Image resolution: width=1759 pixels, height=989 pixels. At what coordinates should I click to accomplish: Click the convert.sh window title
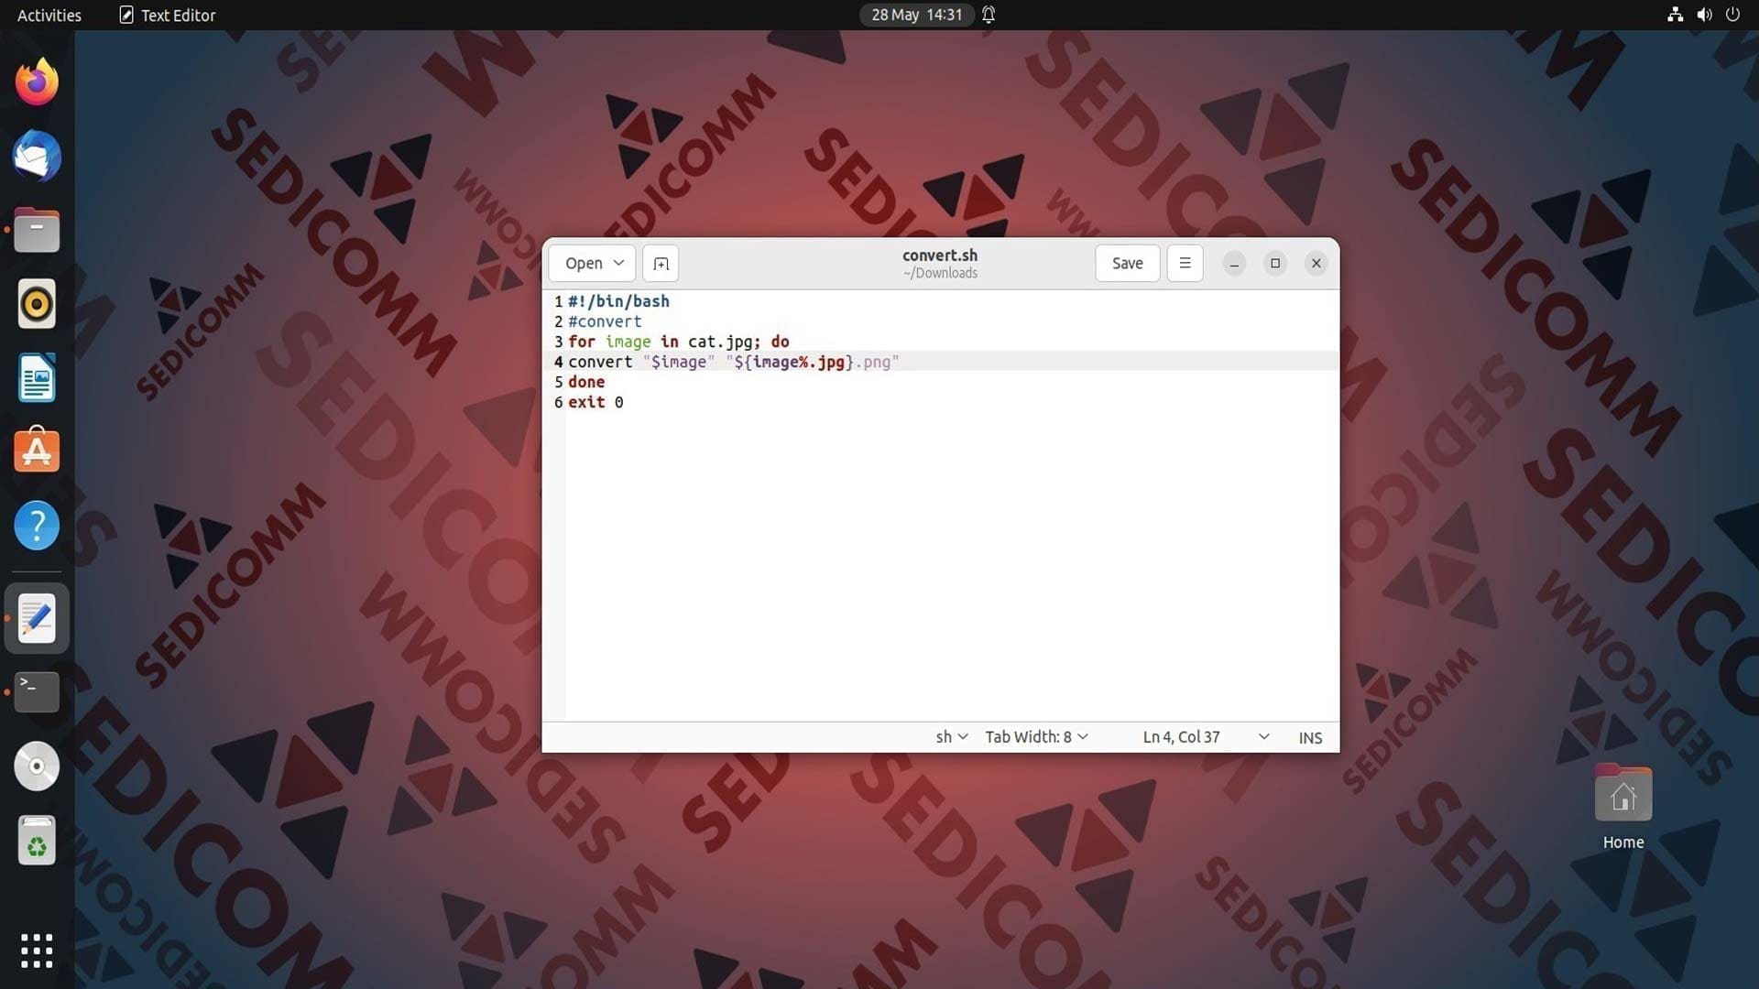click(x=940, y=255)
